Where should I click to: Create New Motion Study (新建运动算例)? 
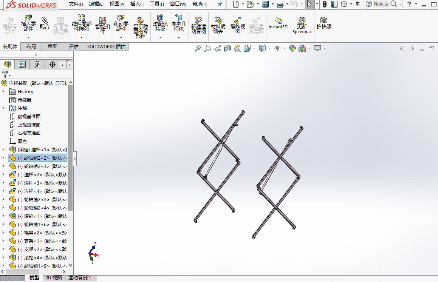198,25
